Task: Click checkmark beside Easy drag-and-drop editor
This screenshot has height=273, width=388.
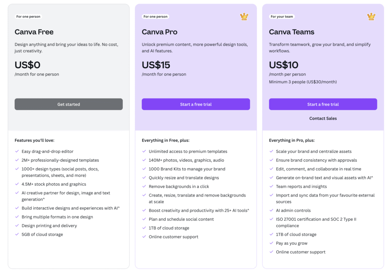Action: 17,151
